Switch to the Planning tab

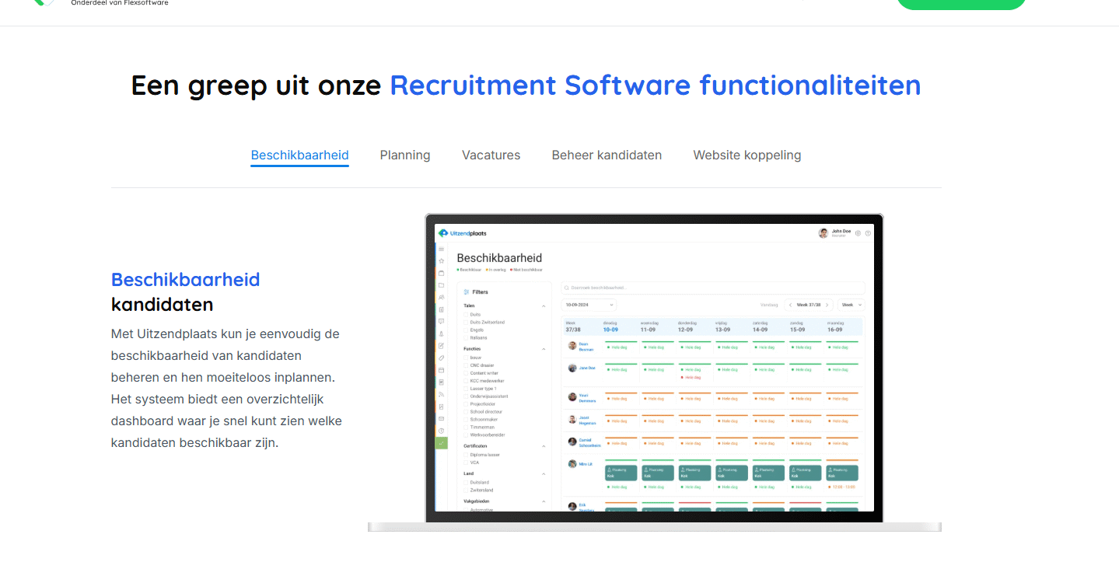(404, 155)
